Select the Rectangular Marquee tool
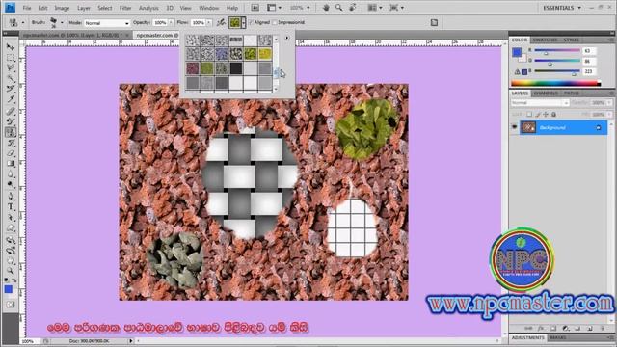The image size is (617, 347). tap(11, 58)
